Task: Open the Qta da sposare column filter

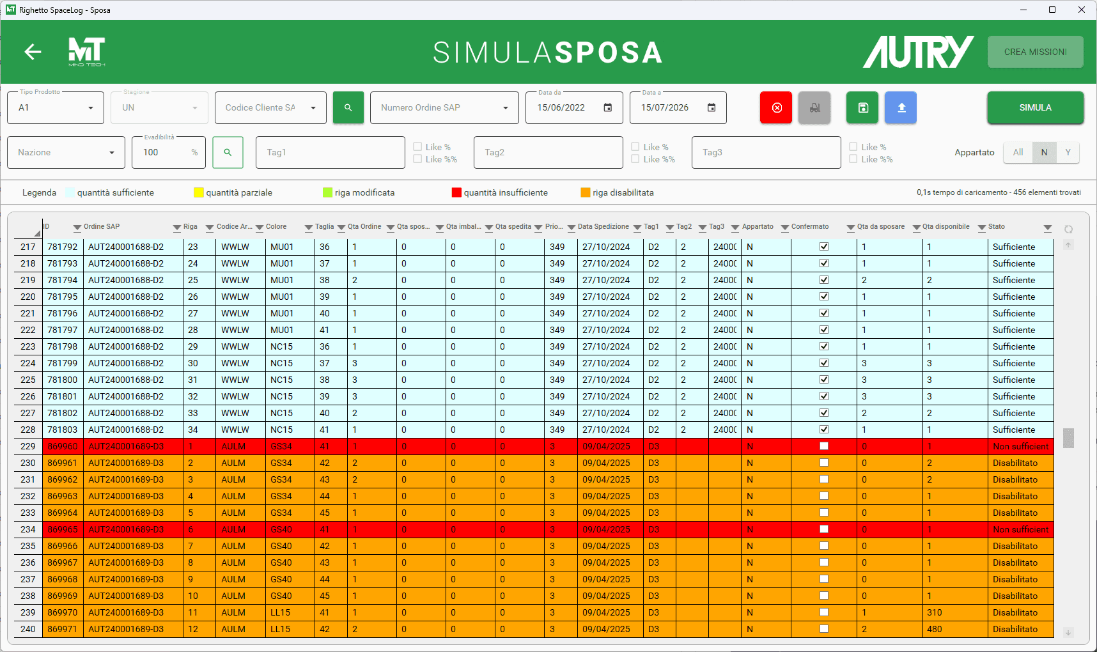Action: [x=917, y=228]
